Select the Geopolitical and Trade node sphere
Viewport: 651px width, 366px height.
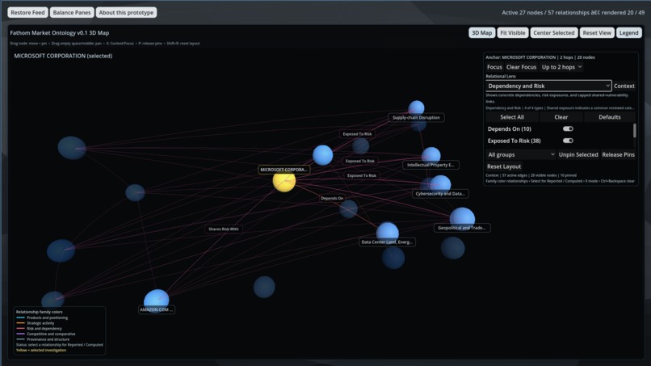[462, 217]
